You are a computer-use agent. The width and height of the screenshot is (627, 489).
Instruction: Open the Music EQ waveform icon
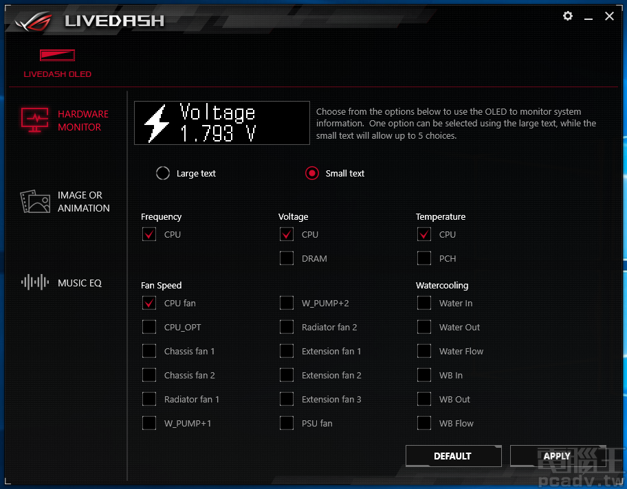click(x=35, y=282)
